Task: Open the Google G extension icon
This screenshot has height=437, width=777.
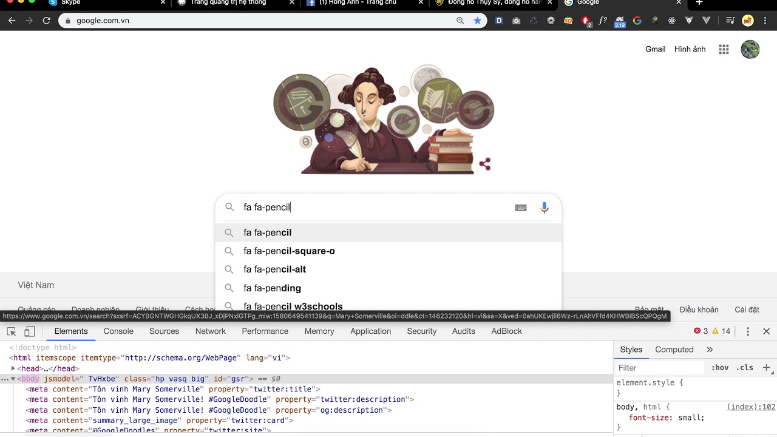Action: click(x=637, y=21)
